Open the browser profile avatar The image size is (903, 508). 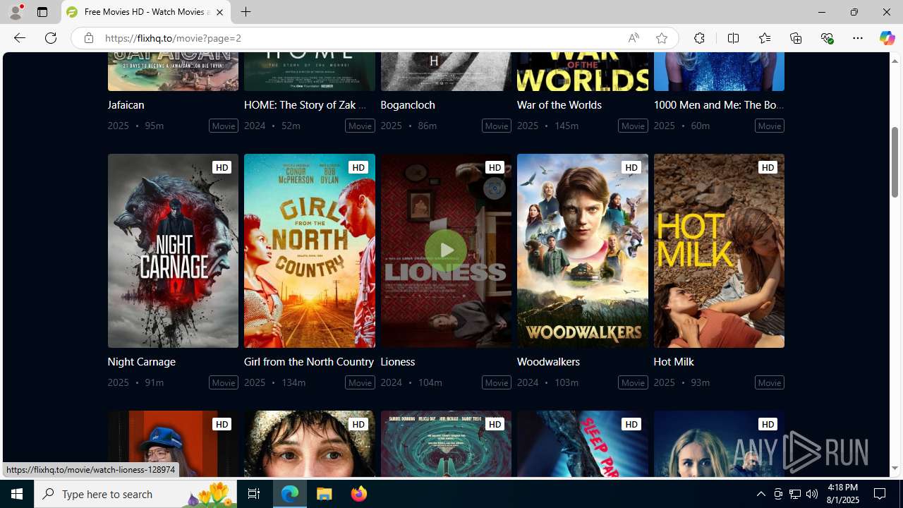click(15, 12)
